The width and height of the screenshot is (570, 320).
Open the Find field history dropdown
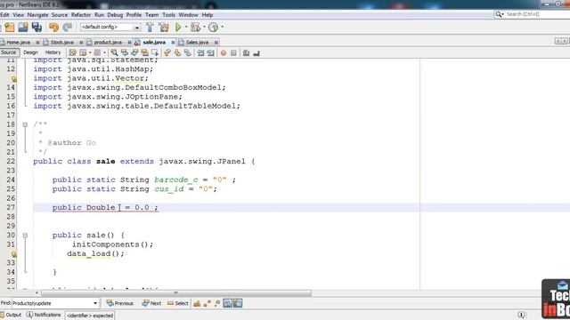click(95, 303)
